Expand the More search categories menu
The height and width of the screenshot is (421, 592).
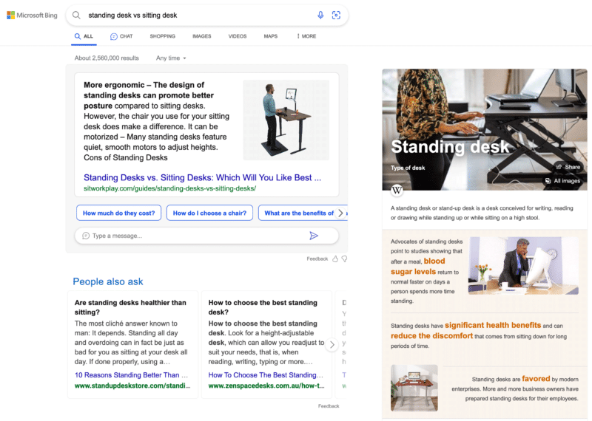coord(306,36)
